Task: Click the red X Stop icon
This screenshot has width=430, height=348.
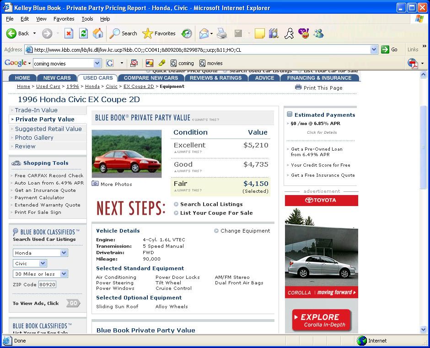Action: click(69, 33)
